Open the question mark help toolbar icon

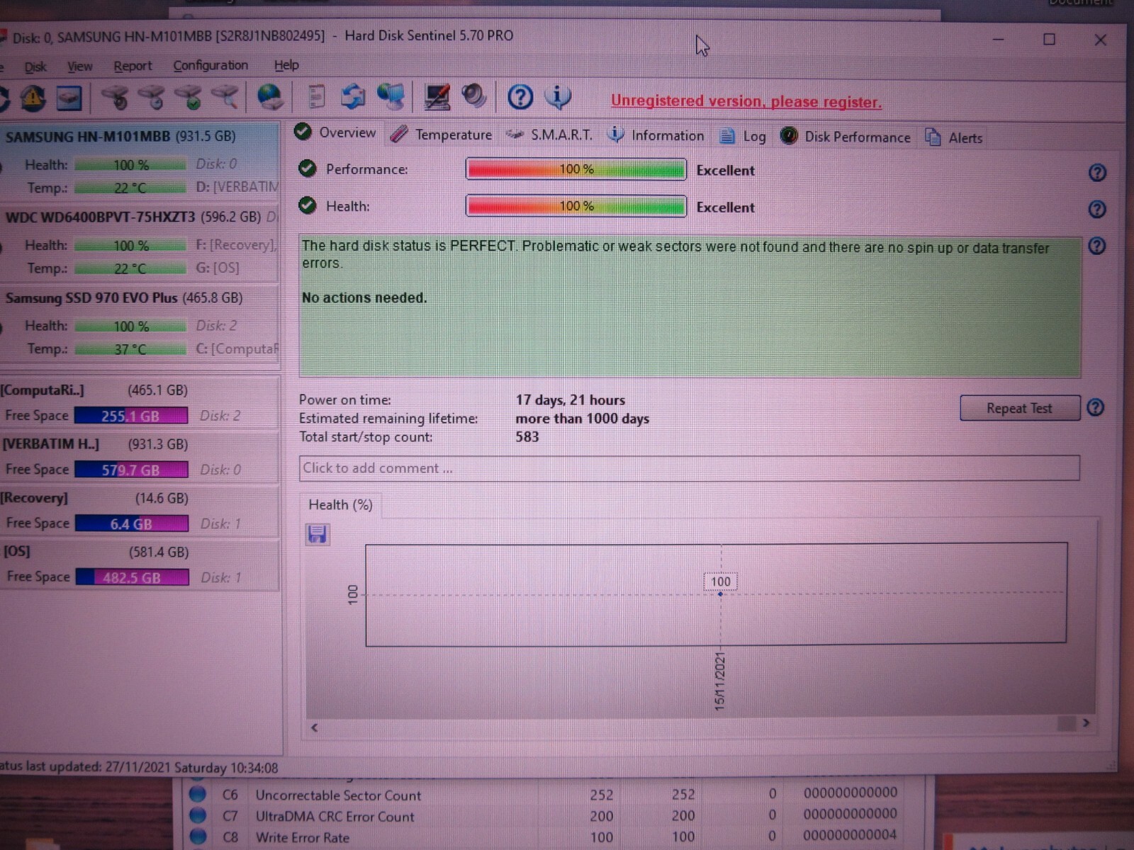pyautogui.click(x=520, y=96)
